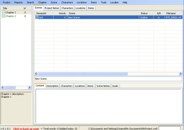The width and height of the screenshot is (184, 130).
Task: Click the New Scene title field
Action: [x=108, y=79]
